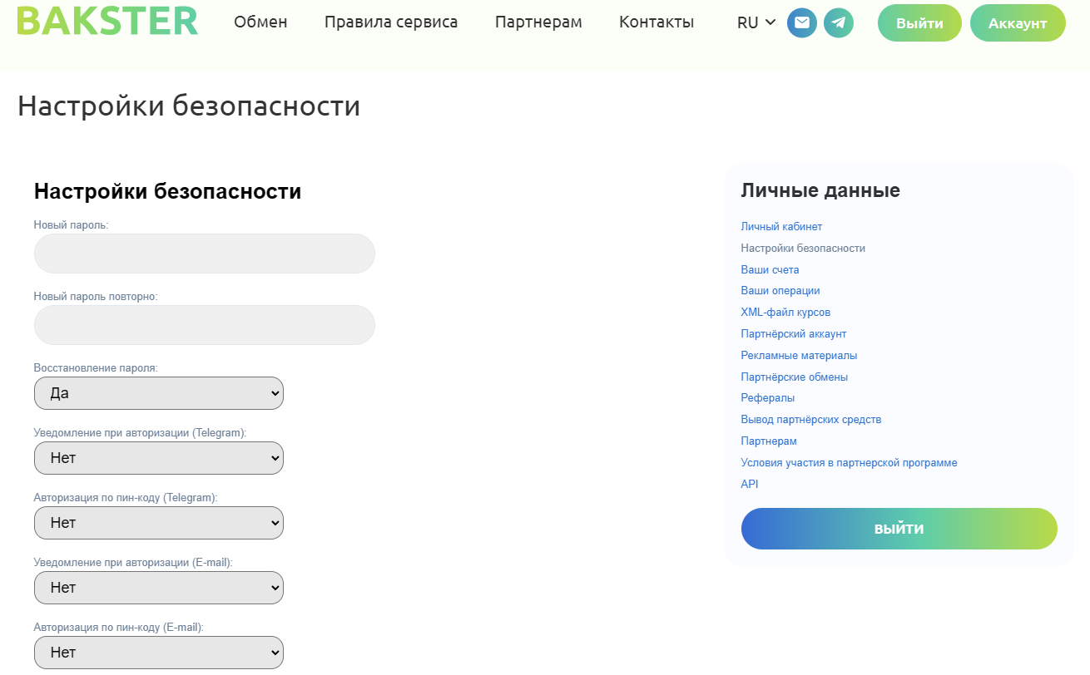Open the Ваши счета link
This screenshot has width=1090, height=675.
[770, 270]
